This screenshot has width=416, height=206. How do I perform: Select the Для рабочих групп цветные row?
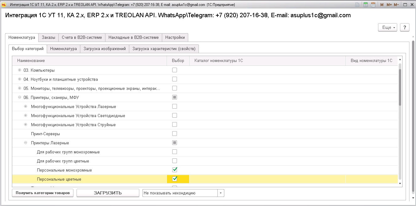[x=205, y=161]
